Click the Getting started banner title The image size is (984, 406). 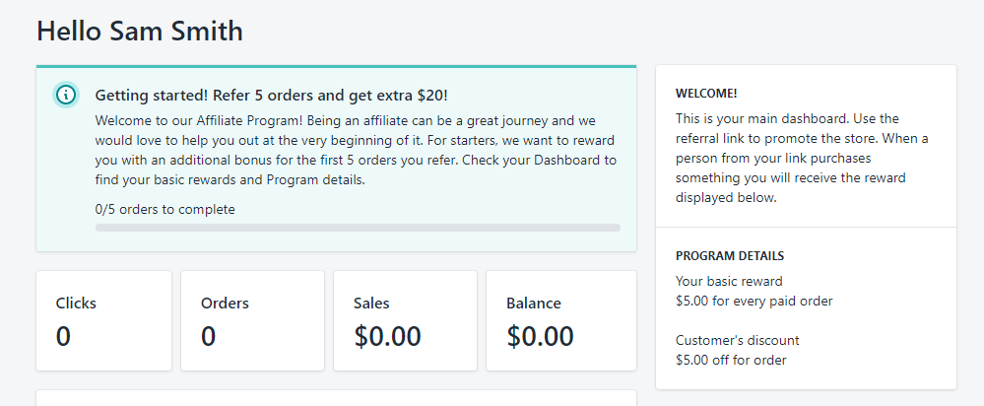271,96
